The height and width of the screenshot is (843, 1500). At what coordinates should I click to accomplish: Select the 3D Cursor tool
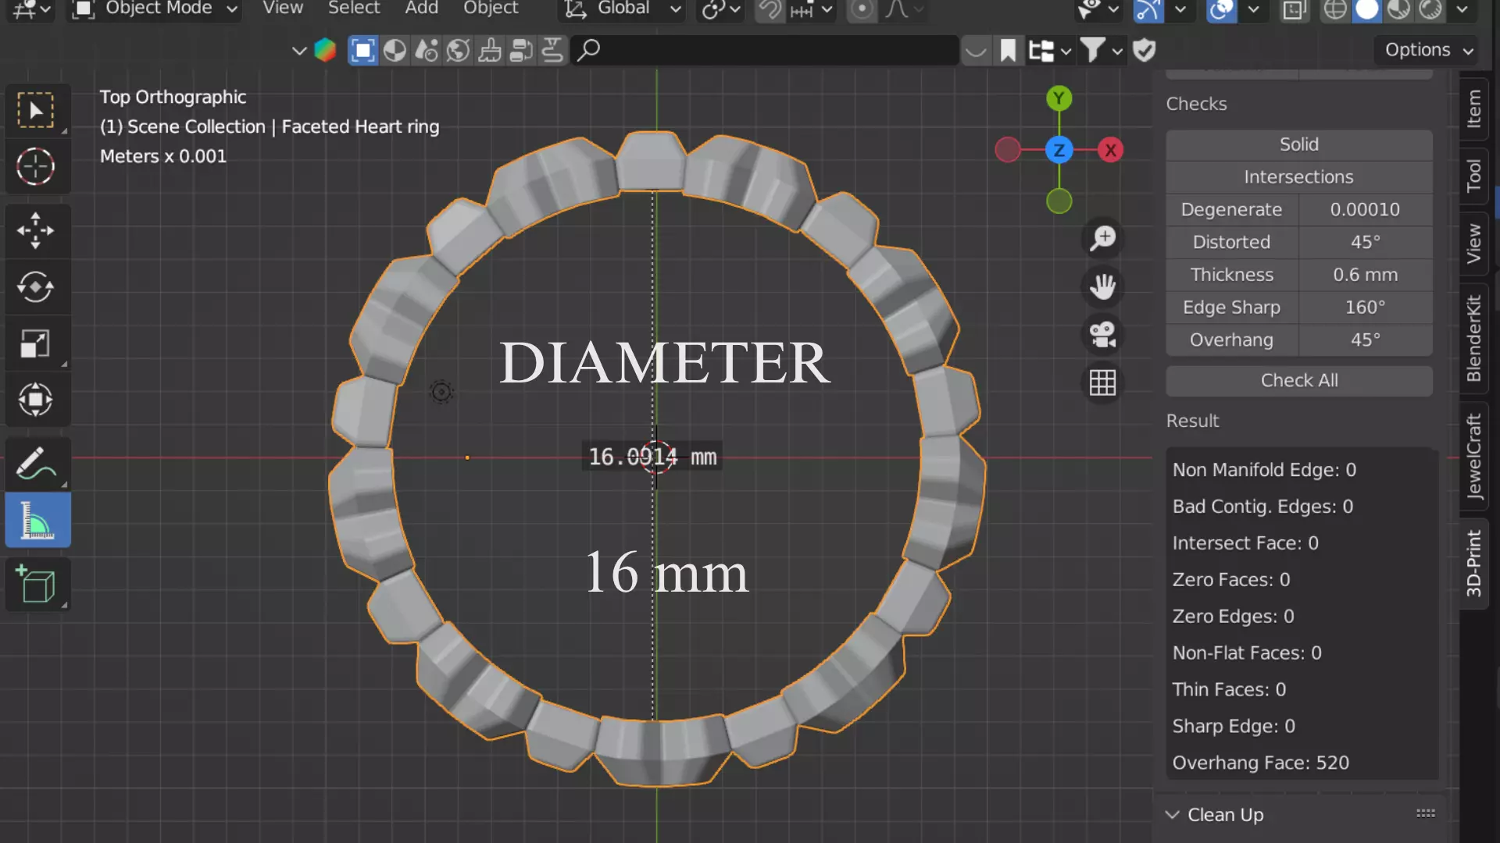(x=35, y=166)
